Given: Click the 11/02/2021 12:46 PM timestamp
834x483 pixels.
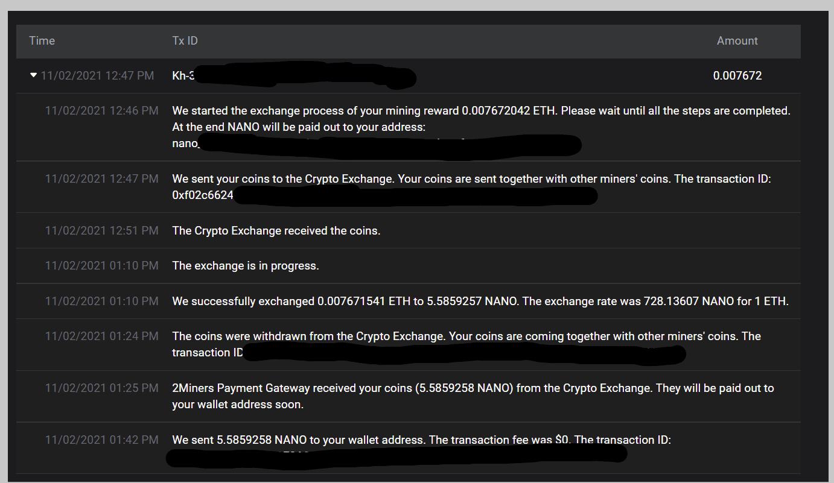Looking at the screenshot, I should coord(102,111).
